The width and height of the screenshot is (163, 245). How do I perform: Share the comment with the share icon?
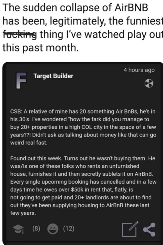coord(149,229)
